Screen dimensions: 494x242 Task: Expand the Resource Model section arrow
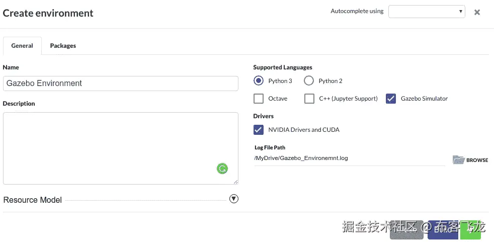point(233,199)
